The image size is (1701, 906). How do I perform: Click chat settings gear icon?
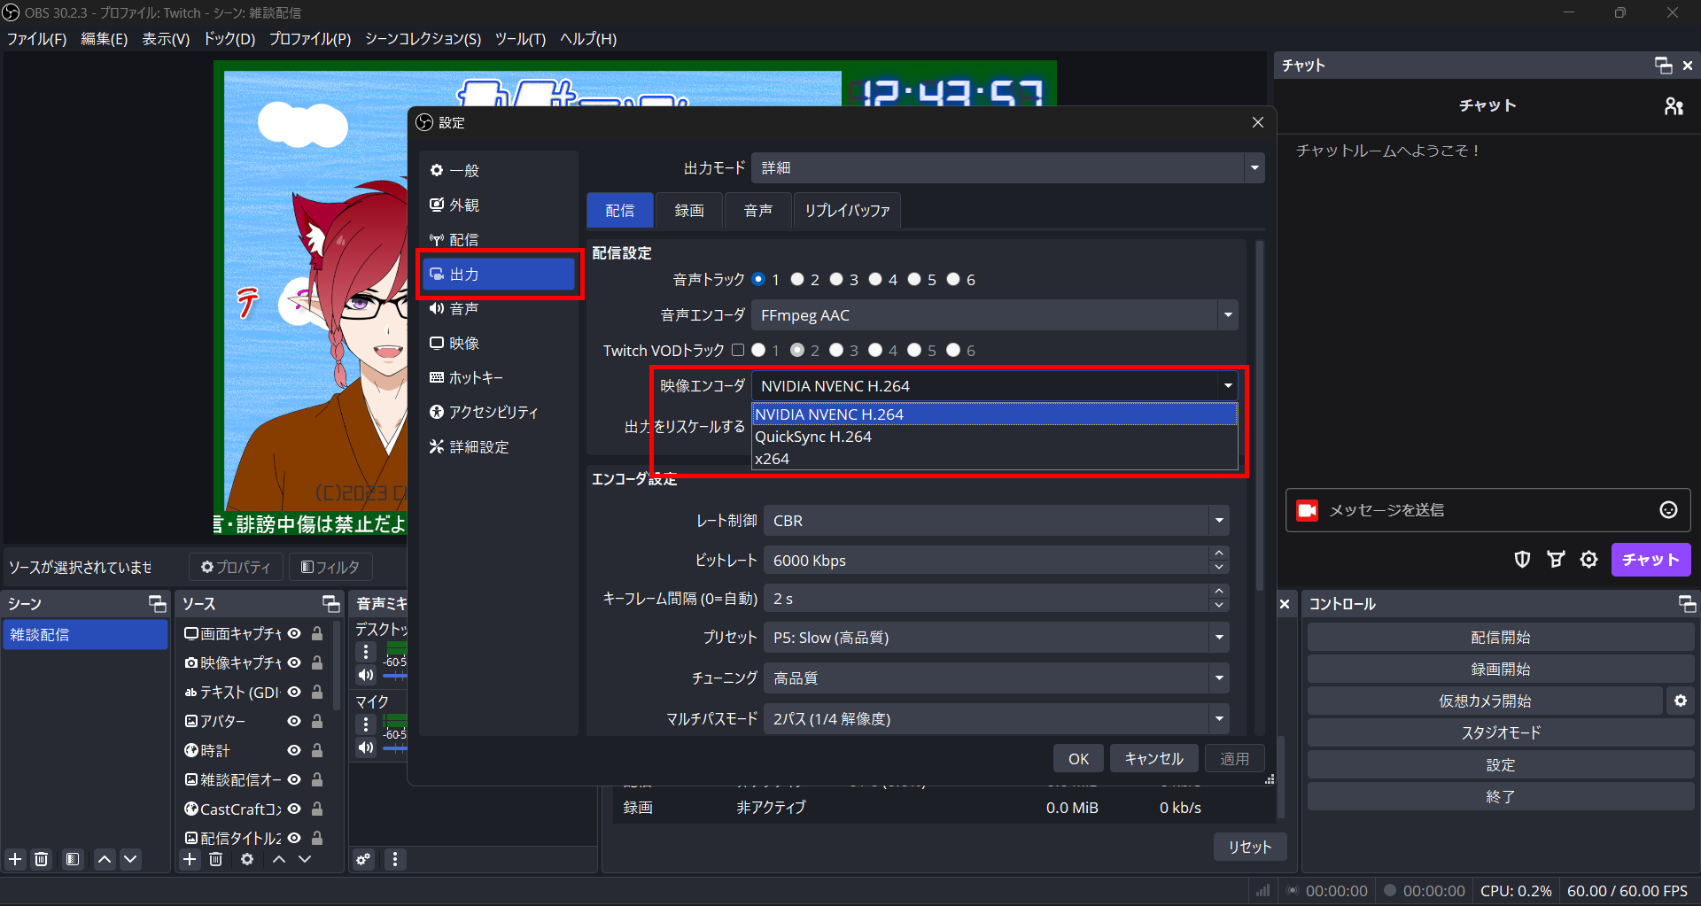tap(1588, 559)
